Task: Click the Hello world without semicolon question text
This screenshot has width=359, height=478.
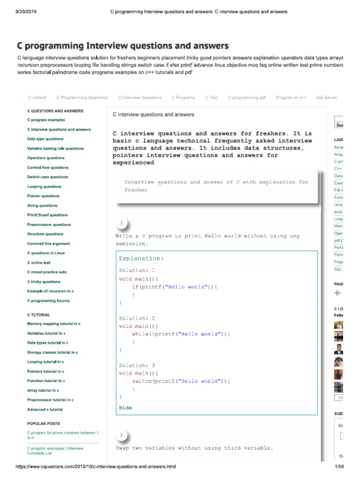Action: point(208,240)
